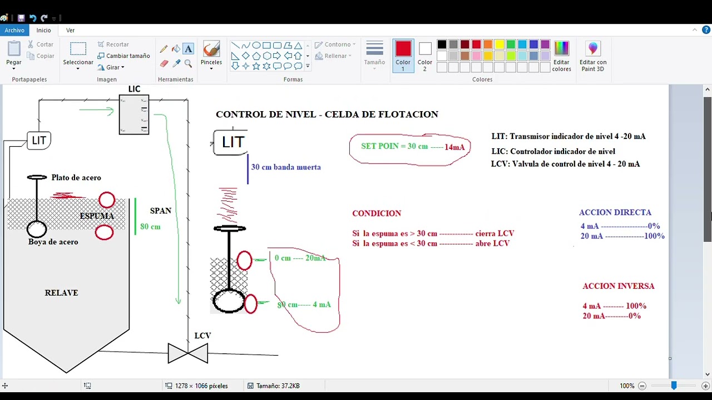712x400 pixels.
Task: Pick the yellow color swatch
Action: tap(500, 44)
